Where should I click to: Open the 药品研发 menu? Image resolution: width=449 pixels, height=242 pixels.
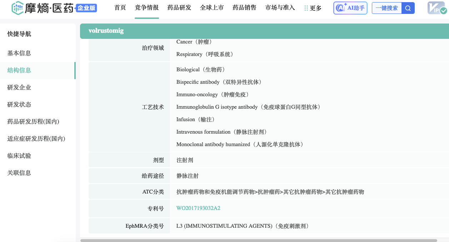click(x=179, y=7)
